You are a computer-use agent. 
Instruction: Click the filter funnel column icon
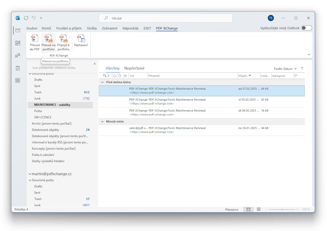pyautogui.click(x=296, y=76)
